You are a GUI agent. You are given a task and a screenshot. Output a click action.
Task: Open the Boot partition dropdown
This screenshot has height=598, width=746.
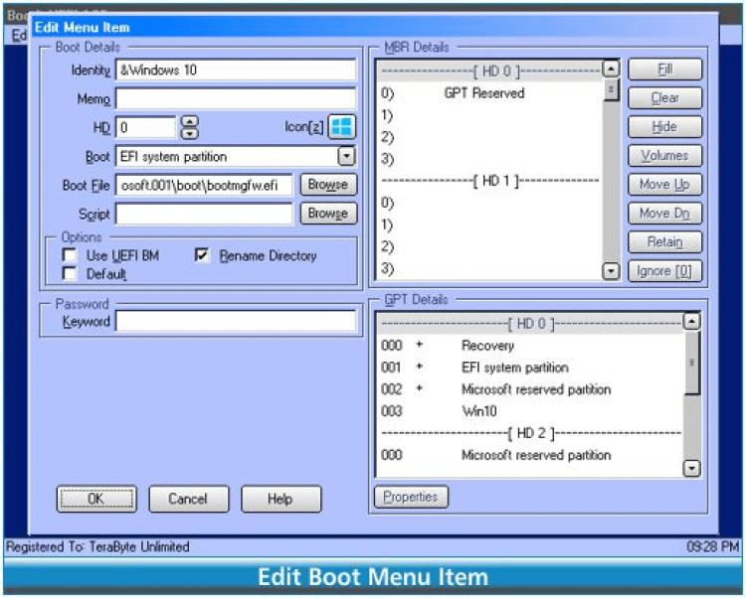pos(345,157)
